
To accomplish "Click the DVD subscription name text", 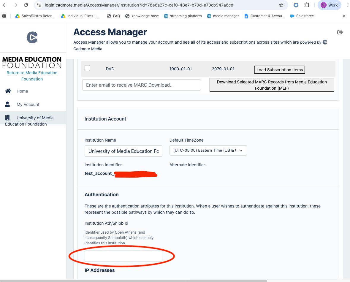I will 110,69.
